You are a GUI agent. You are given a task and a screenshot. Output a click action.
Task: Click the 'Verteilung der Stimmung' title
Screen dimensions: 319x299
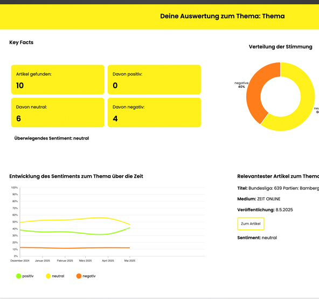[281, 47]
